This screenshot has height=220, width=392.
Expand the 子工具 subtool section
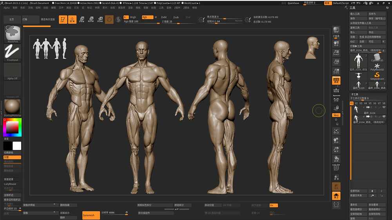tap(355, 94)
